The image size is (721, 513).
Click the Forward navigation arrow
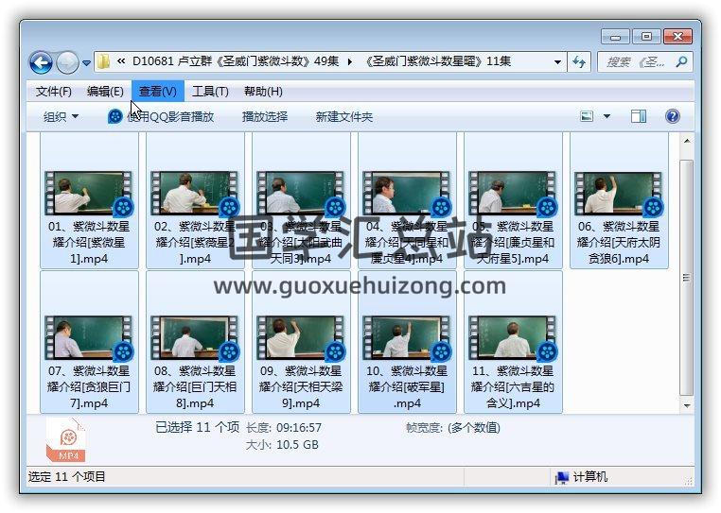point(67,63)
